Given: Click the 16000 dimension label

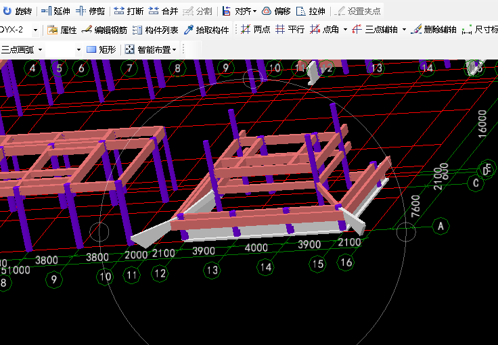Looking at the screenshot, I should [x=482, y=124].
